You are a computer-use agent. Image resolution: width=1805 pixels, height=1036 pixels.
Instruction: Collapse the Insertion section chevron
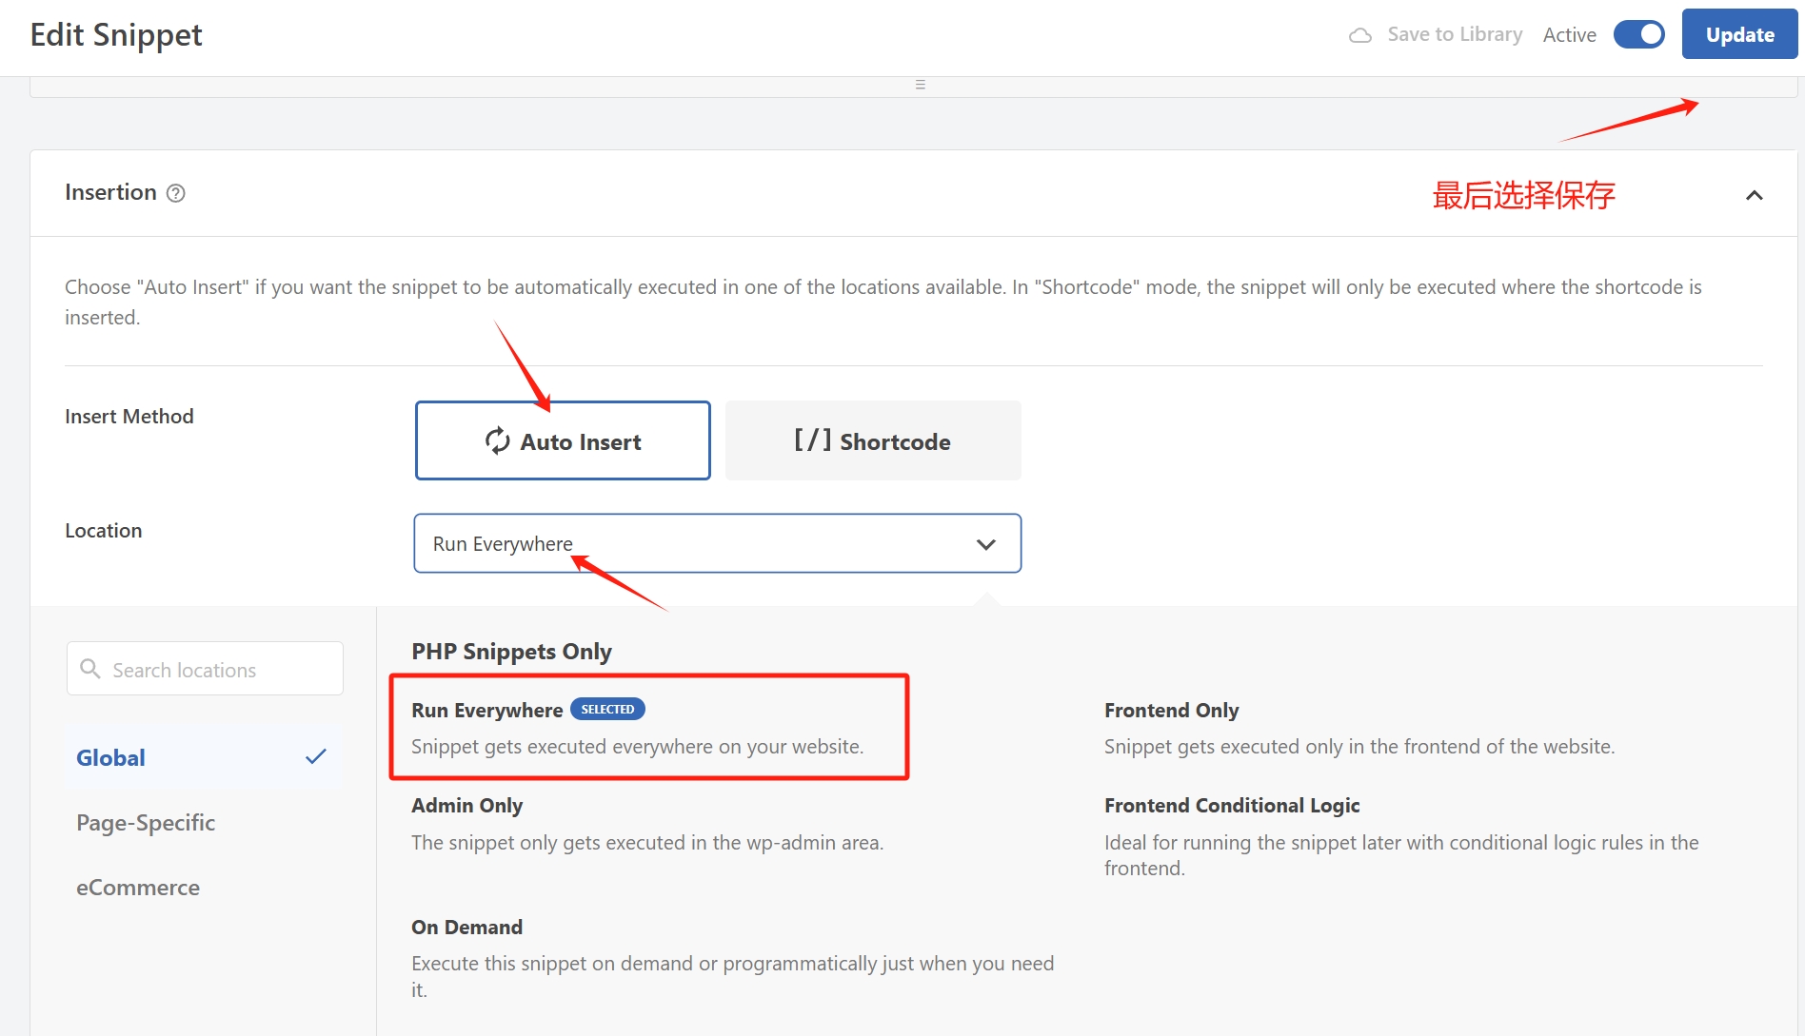coord(1754,195)
